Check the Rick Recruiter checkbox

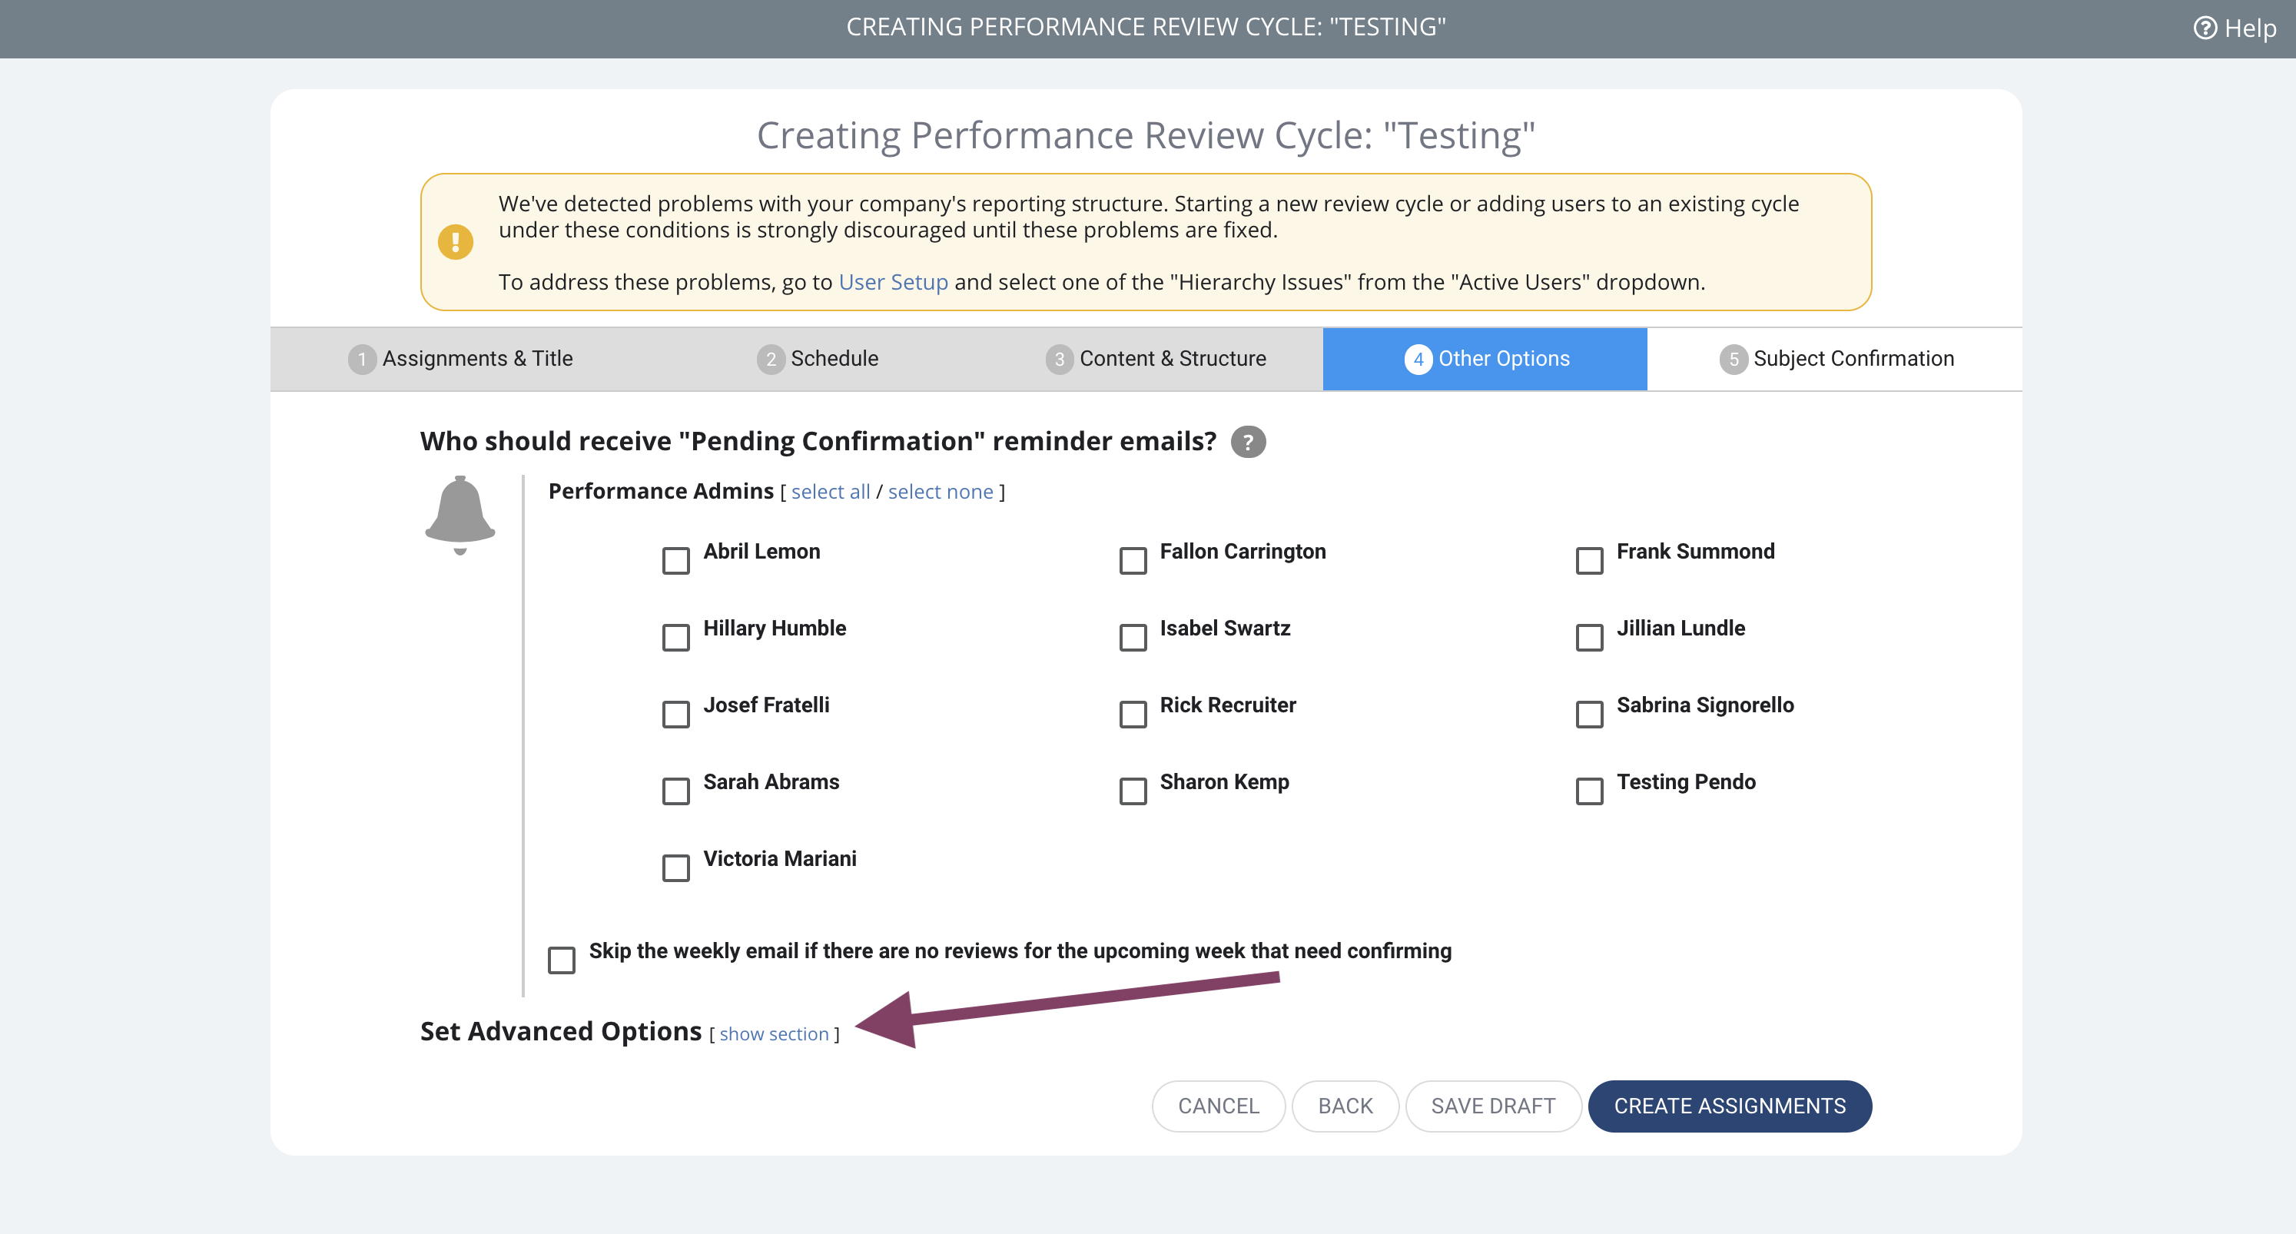click(x=1133, y=714)
